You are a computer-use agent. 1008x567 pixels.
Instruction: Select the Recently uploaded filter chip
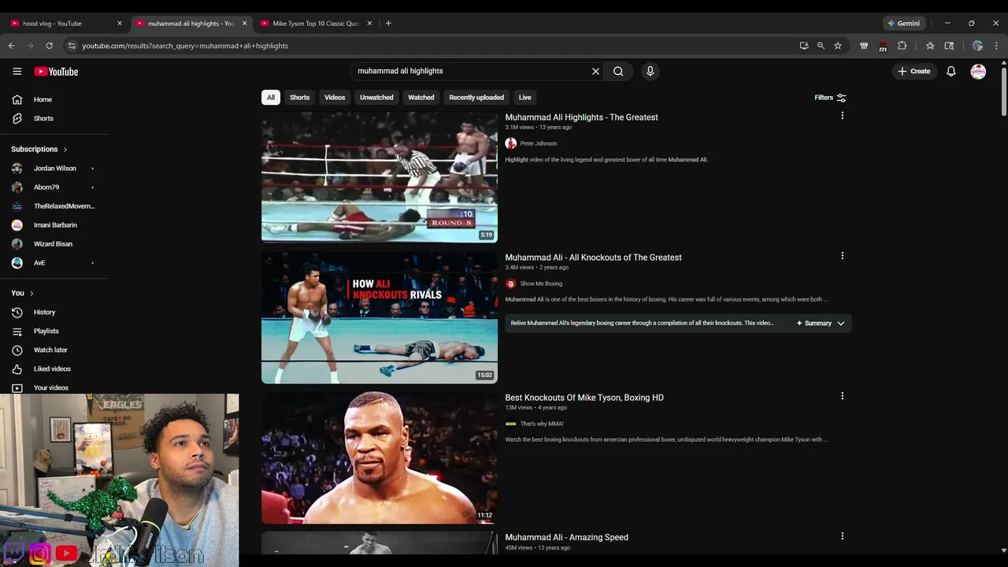coord(476,98)
